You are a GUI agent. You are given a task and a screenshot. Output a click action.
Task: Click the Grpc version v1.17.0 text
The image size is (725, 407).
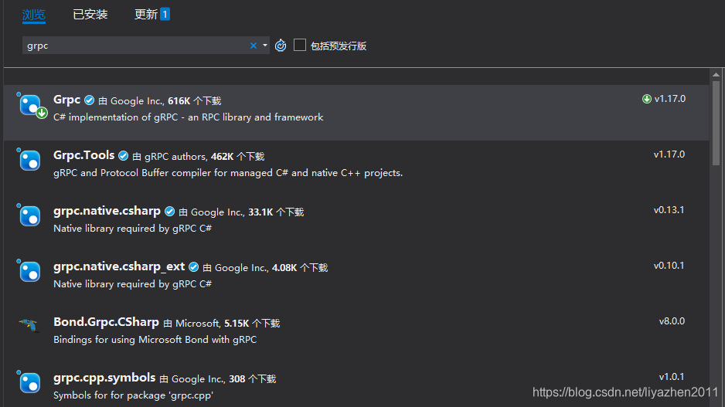click(670, 99)
